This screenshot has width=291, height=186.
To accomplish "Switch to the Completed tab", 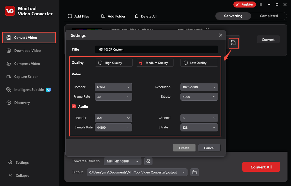I will click(x=269, y=16).
